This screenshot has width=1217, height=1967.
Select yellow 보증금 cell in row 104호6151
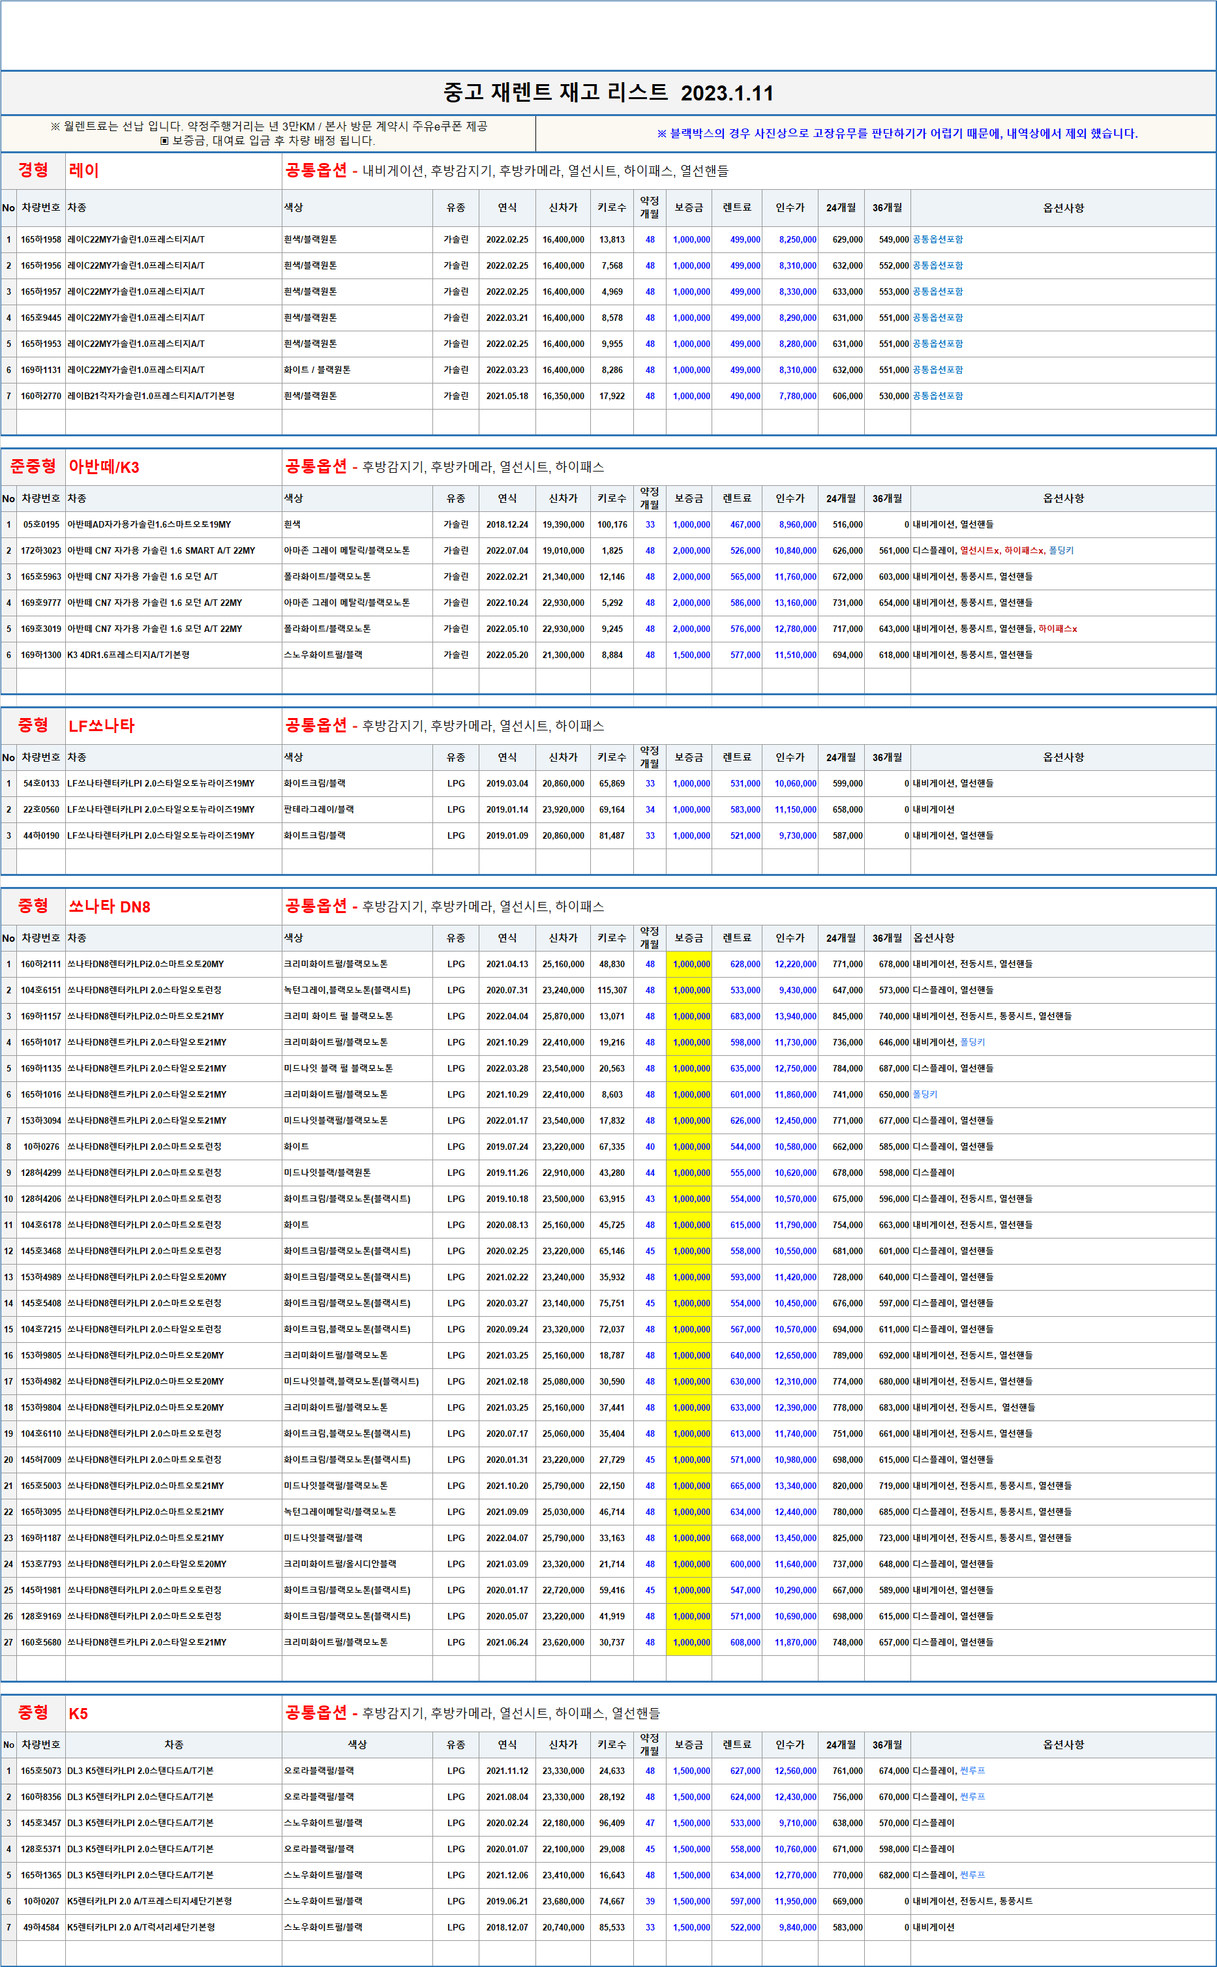[689, 990]
